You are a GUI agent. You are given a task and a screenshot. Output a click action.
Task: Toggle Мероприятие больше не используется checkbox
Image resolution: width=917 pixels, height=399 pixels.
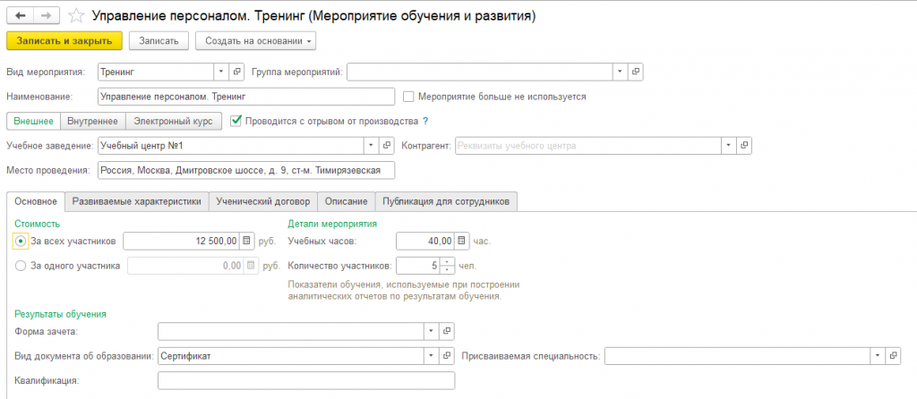(x=409, y=97)
